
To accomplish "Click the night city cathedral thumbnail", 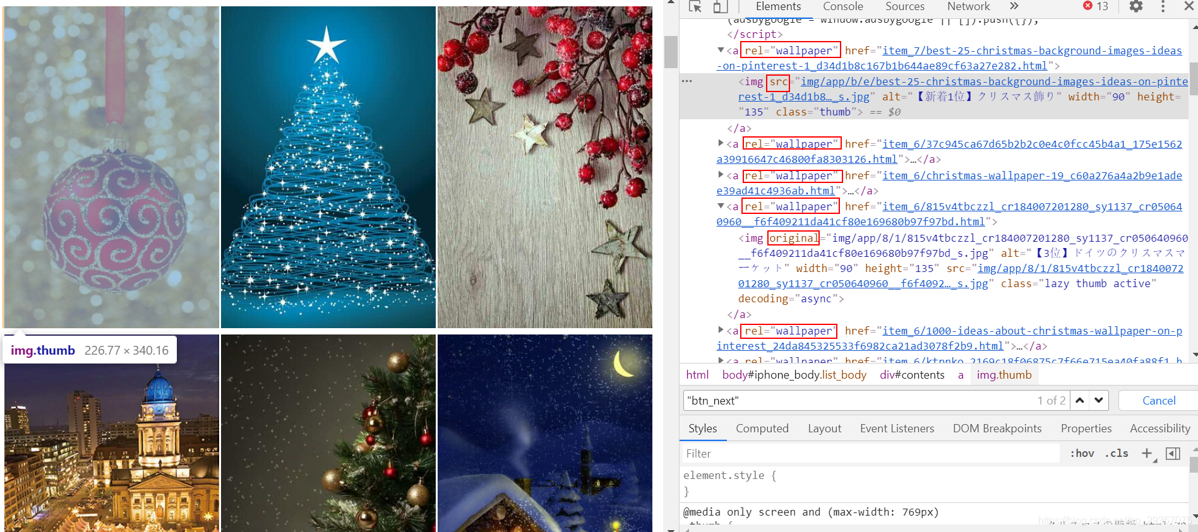I will point(112,433).
